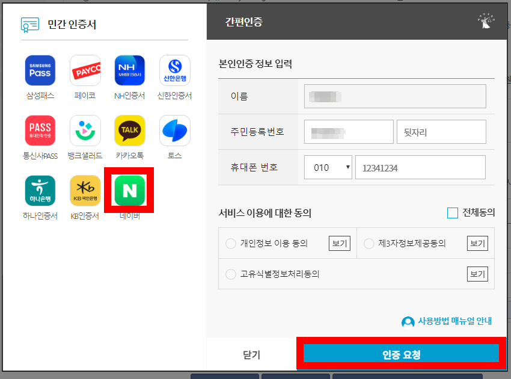Open the 010 phone prefix dropdown

tap(328, 167)
